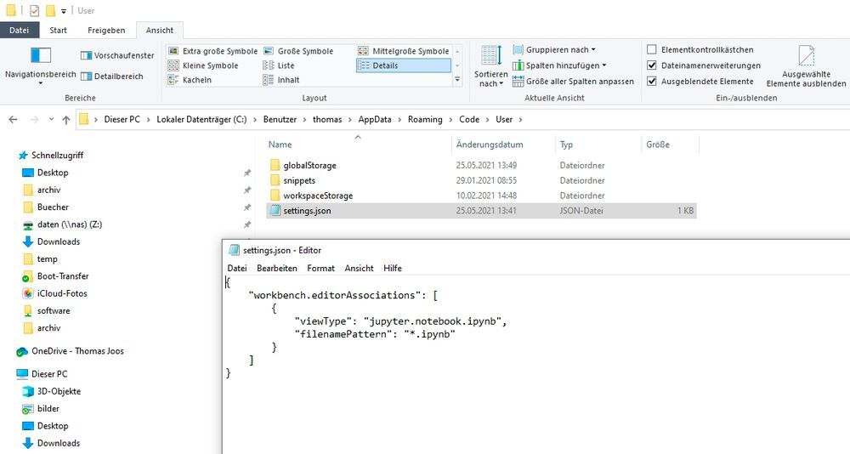Select Dieser PC in navigation pane

point(49,374)
